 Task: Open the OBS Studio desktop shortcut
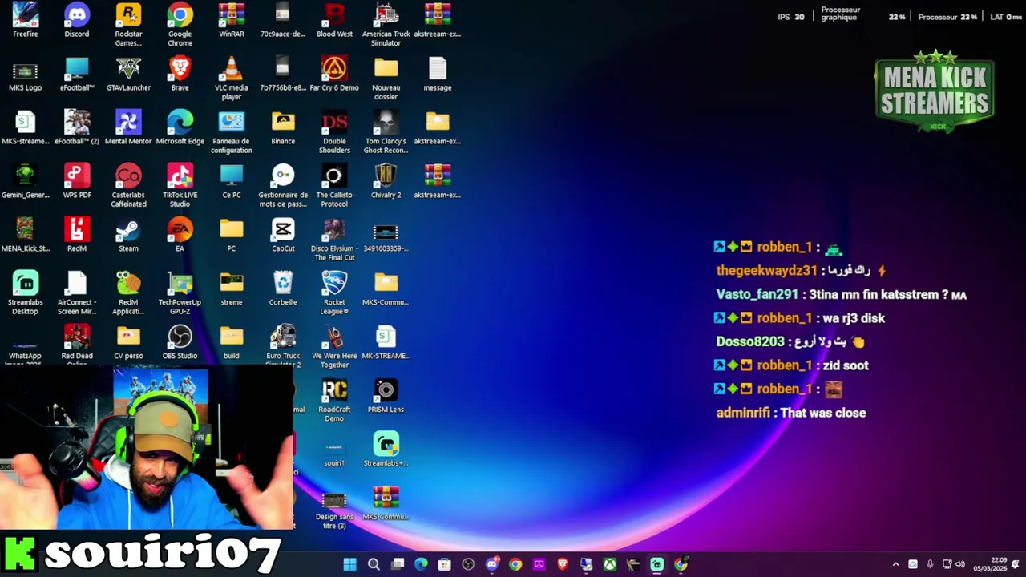[x=180, y=342]
